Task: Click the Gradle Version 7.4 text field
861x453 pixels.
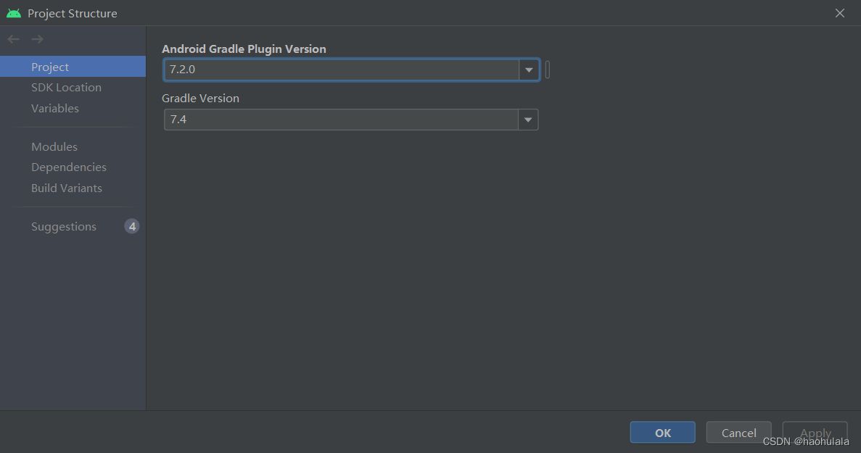Action: point(341,120)
